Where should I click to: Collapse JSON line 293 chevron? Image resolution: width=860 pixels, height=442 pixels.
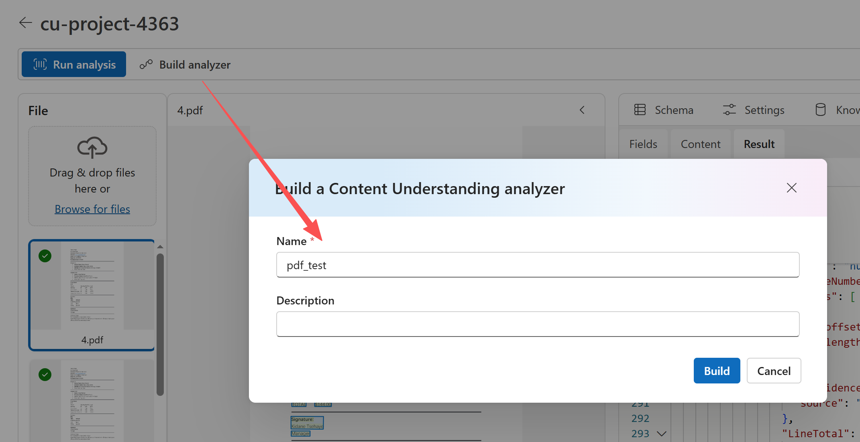pyautogui.click(x=661, y=434)
